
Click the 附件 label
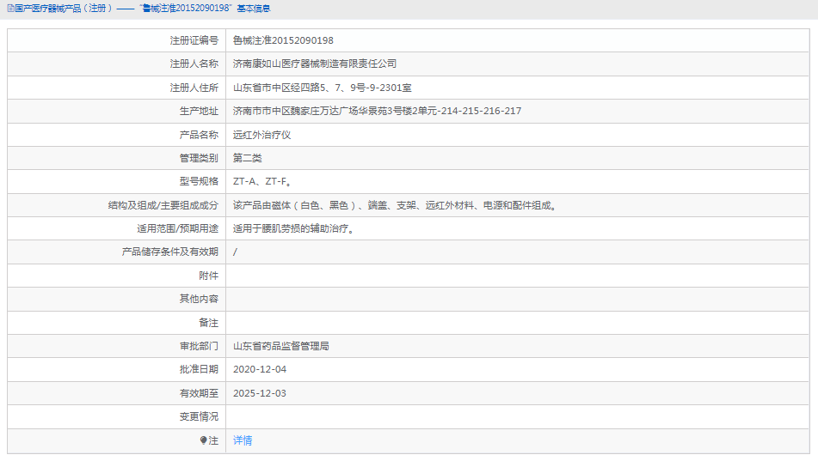[x=209, y=276]
